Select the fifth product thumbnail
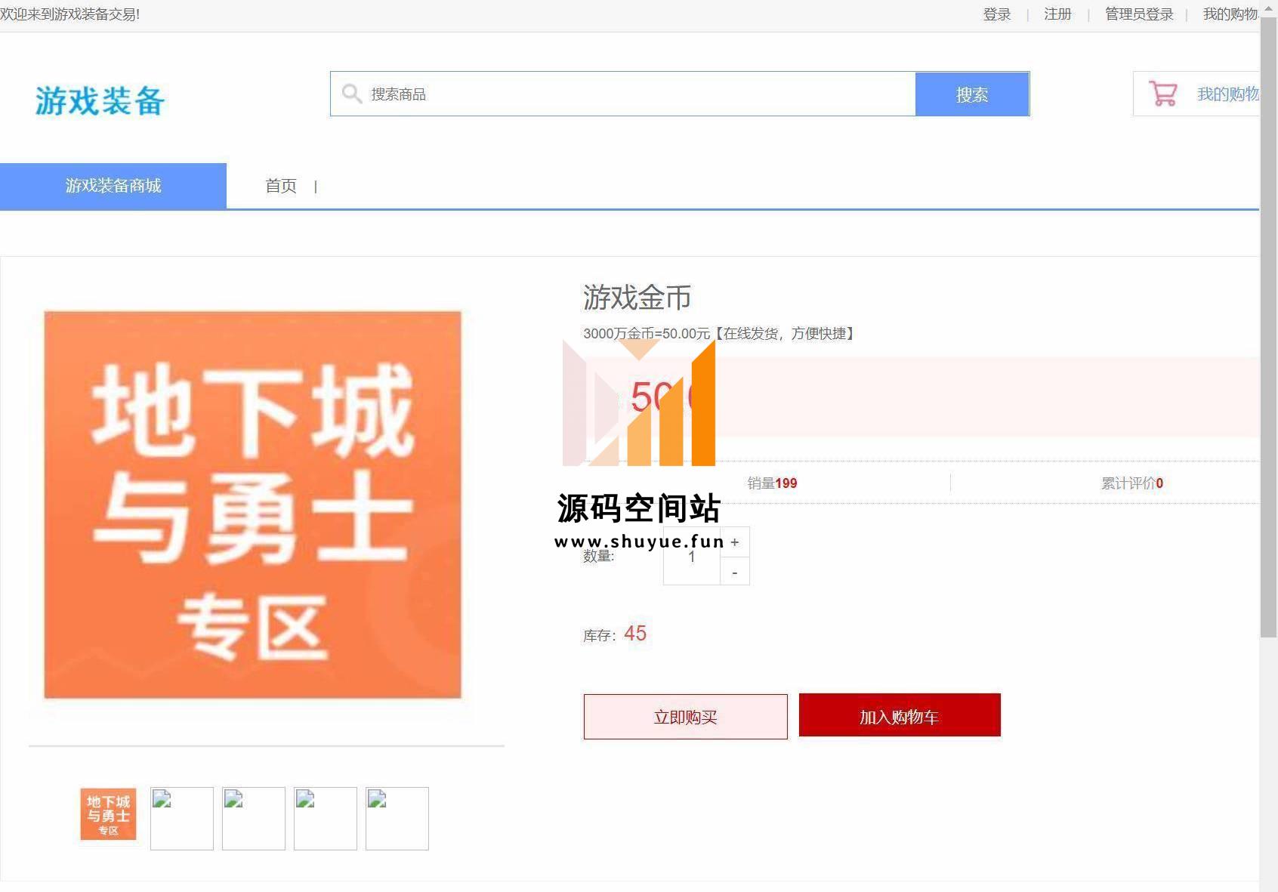 click(x=397, y=819)
